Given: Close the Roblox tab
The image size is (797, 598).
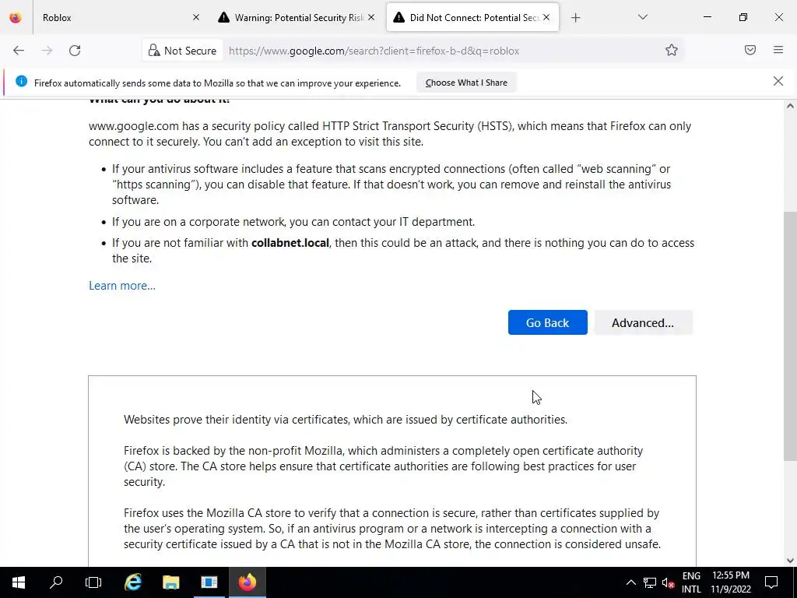Looking at the screenshot, I should (x=196, y=17).
